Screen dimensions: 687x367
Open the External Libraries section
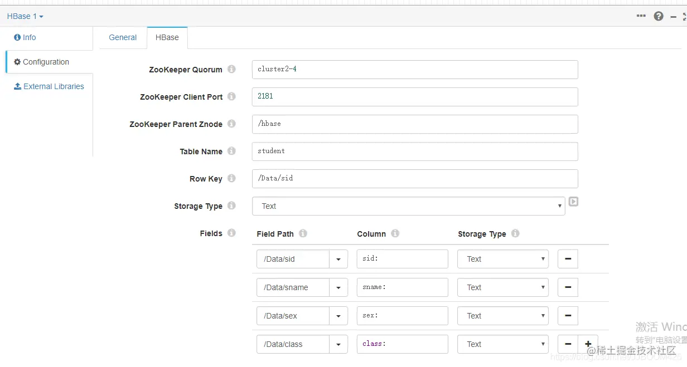pos(49,86)
